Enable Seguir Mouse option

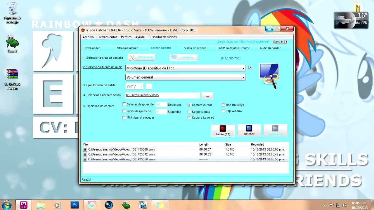coord(189,112)
